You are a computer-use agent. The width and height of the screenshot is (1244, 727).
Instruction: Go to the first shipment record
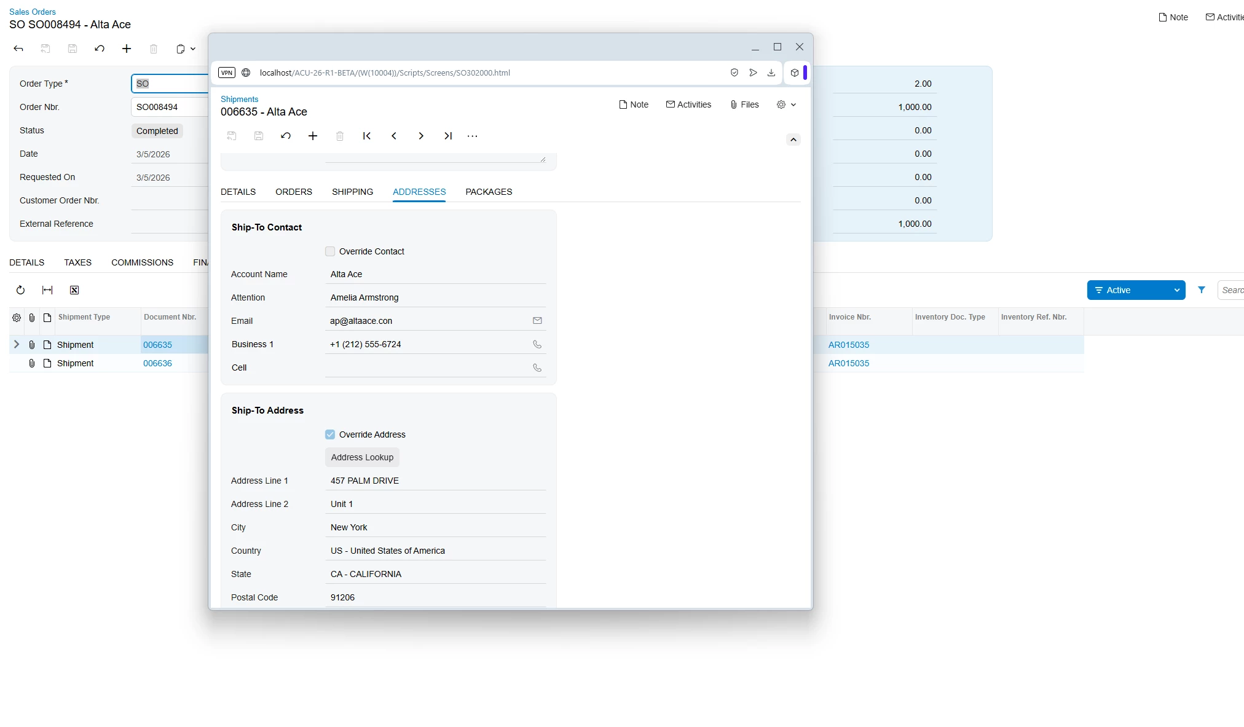[367, 136]
